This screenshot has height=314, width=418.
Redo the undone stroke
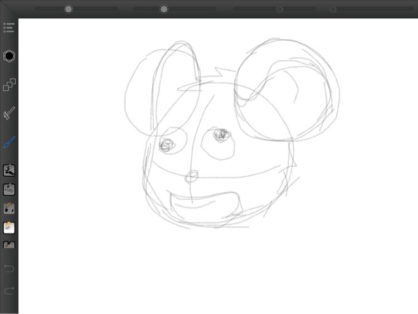pyautogui.click(x=9, y=290)
